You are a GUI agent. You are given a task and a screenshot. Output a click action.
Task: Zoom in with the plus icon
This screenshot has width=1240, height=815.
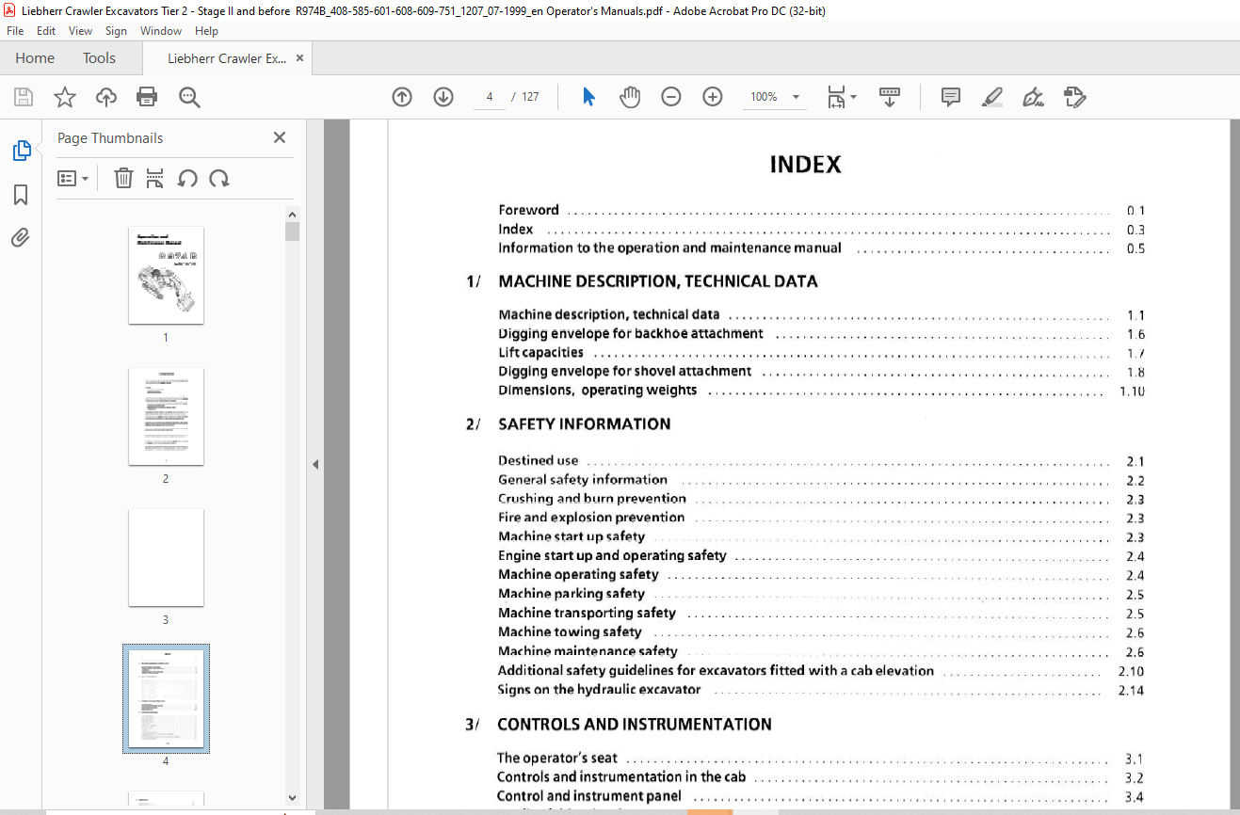[713, 97]
